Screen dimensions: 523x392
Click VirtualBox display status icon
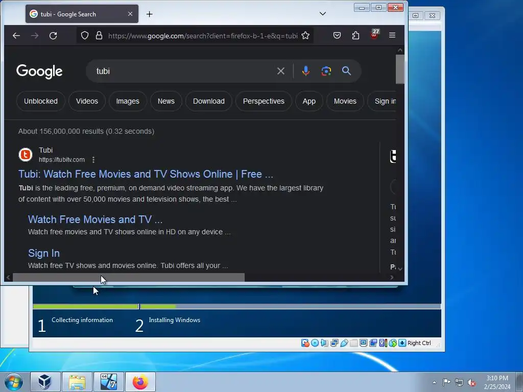(x=363, y=343)
